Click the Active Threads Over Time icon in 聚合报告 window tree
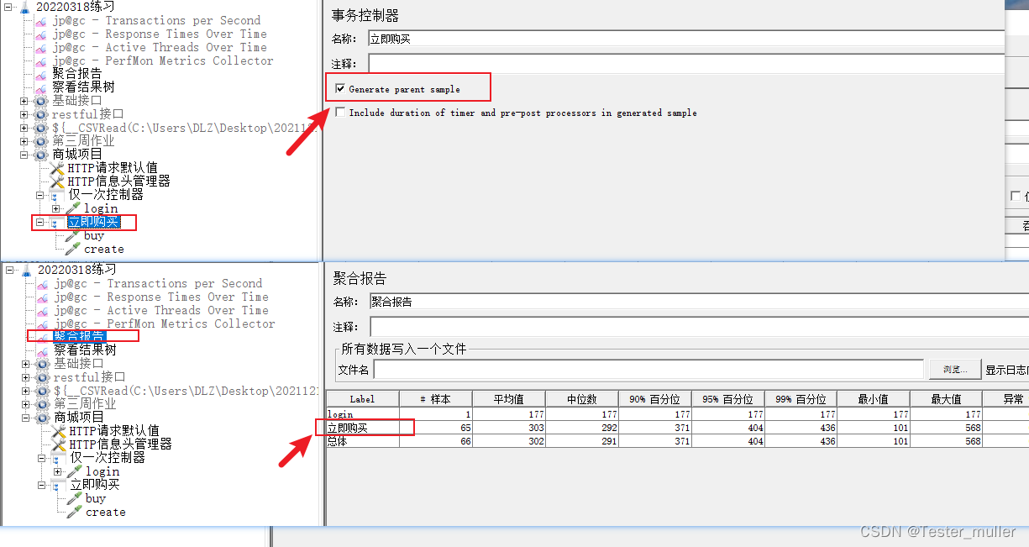 [x=42, y=311]
